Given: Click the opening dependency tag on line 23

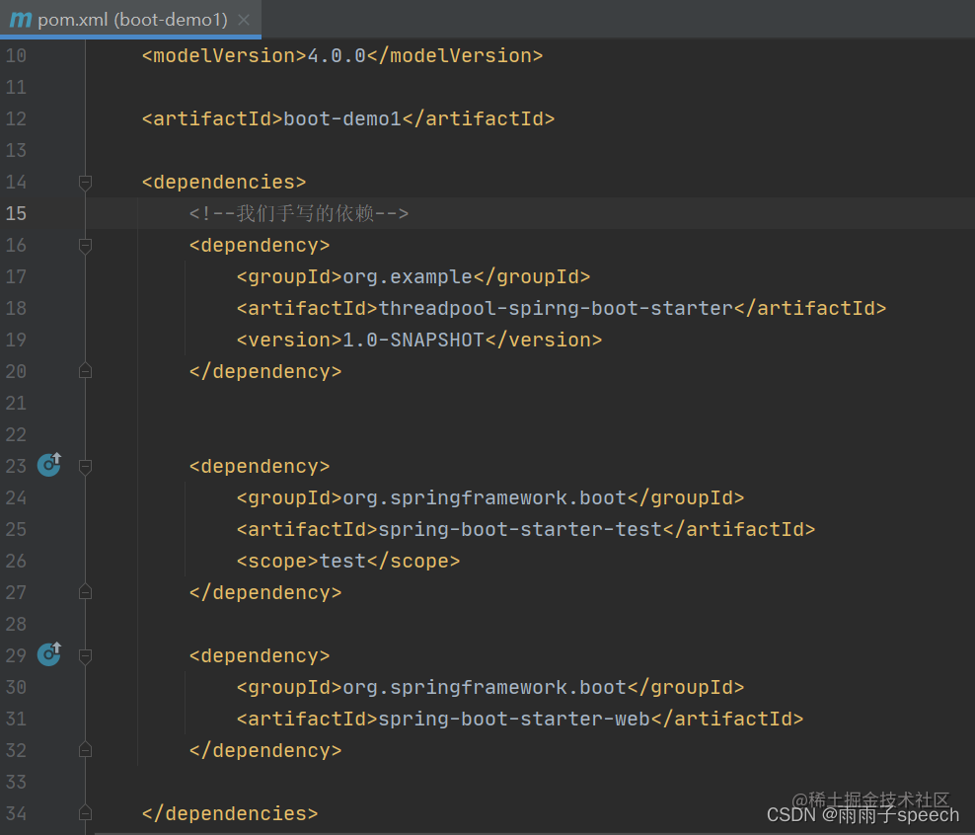Looking at the screenshot, I should pyautogui.click(x=260, y=466).
